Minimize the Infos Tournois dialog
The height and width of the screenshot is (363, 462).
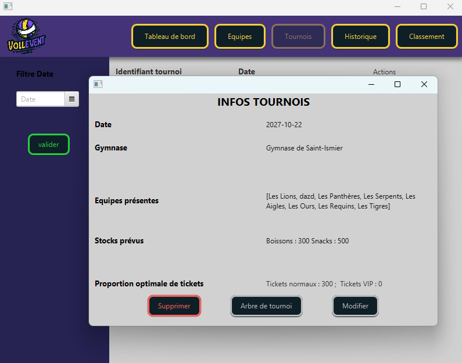tap(371, 84)
